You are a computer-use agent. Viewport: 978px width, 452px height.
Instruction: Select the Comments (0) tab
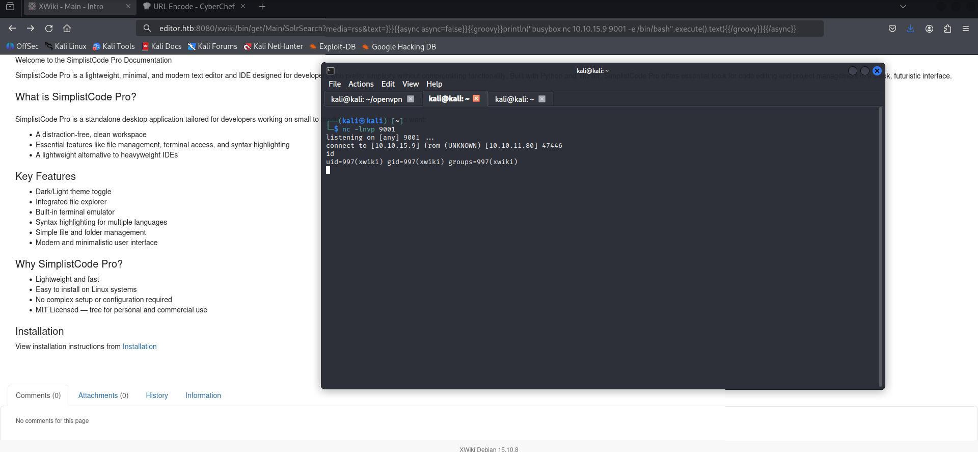(x=38, y=395)
